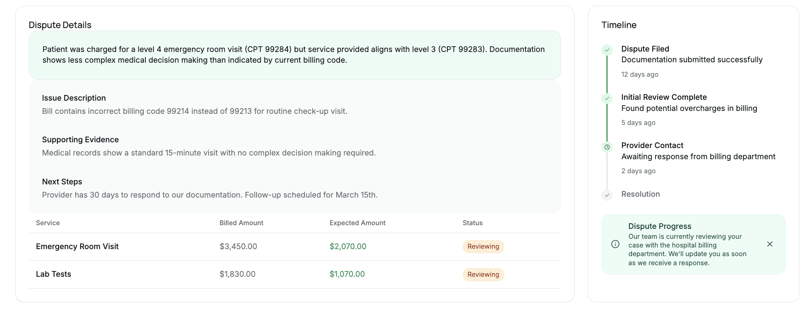The image size is (808, 311).
Task: Click the $1,070.00 expected amount
Action: click(x=347, y=274)
